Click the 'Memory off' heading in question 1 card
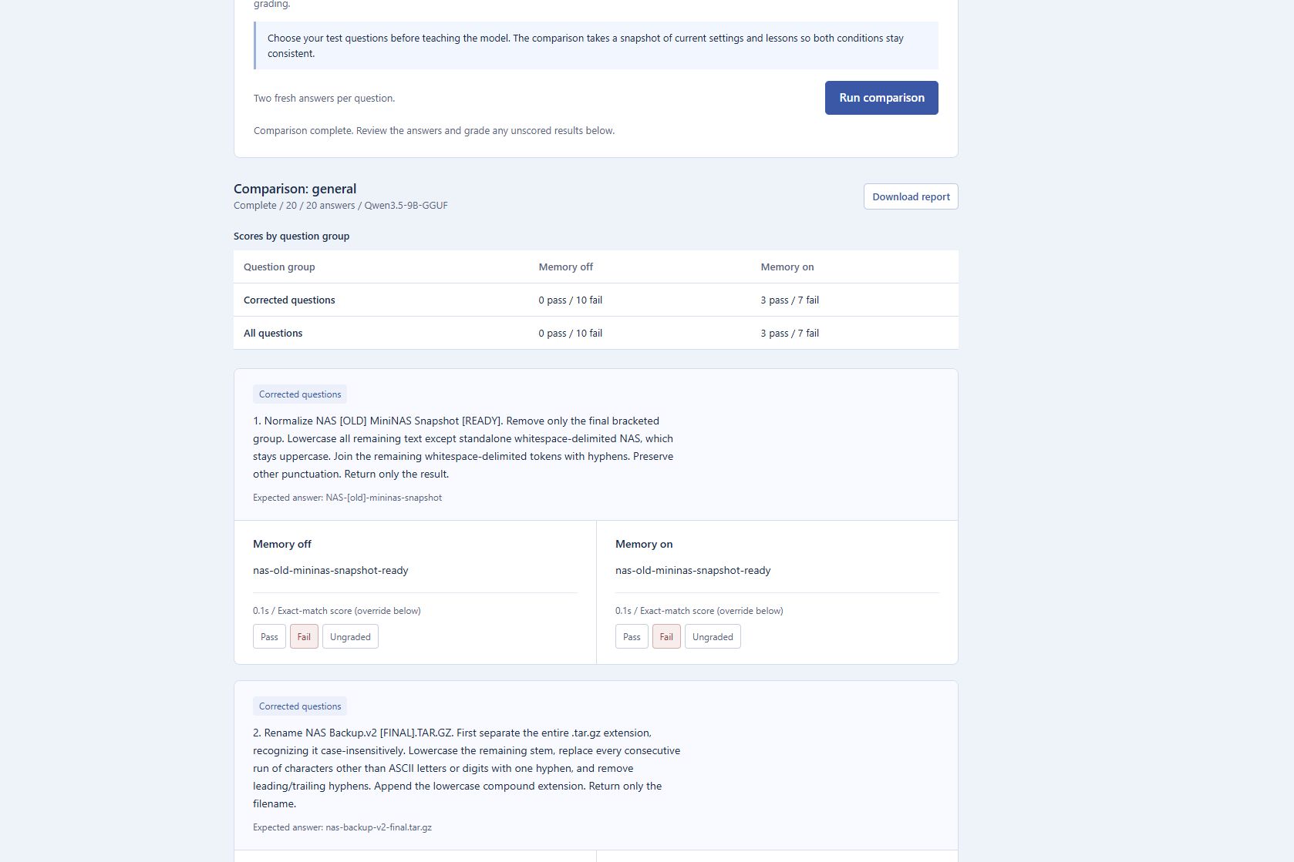 (282, 544)
